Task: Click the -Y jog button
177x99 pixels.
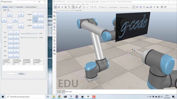Action: click(4, 20)
